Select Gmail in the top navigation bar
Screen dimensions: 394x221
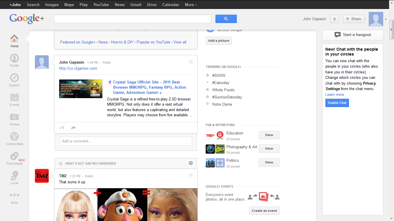(x=136, y=5)
